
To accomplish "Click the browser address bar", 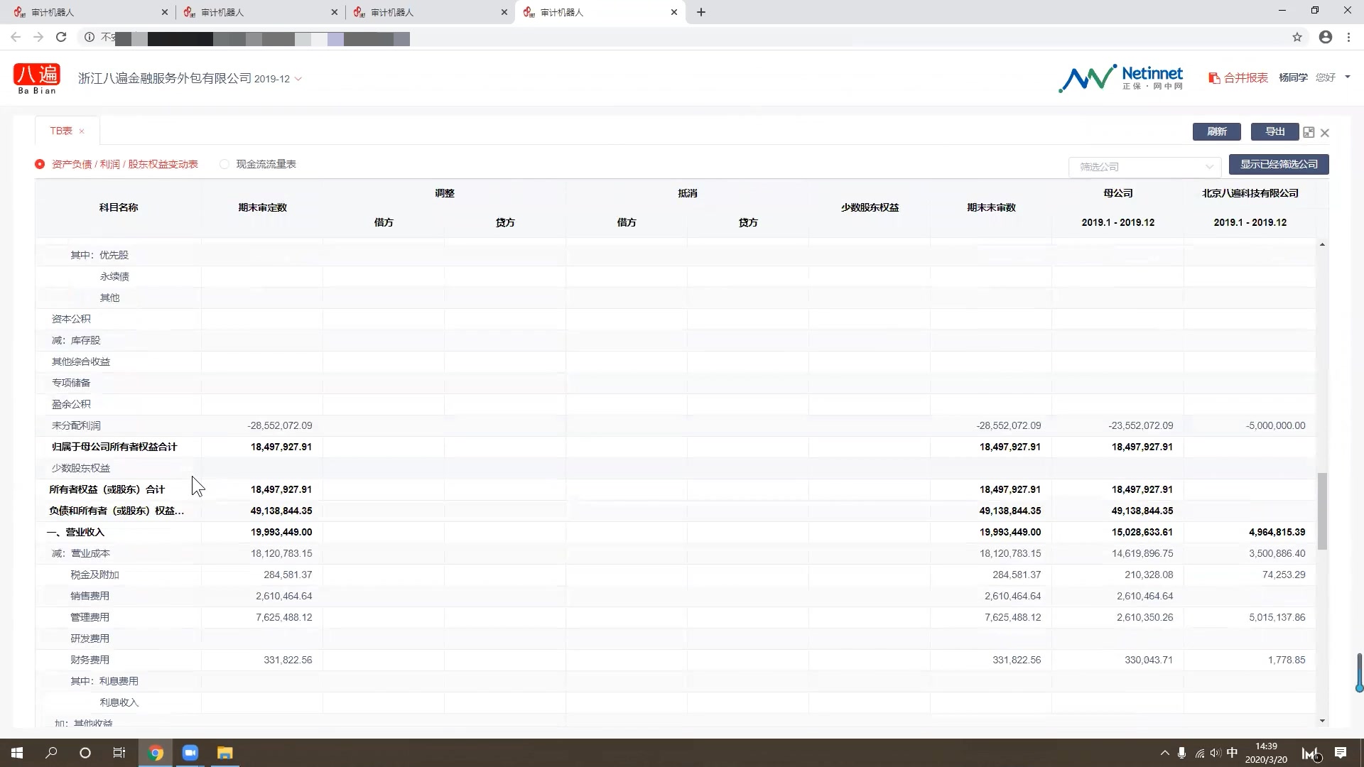I will [682, 37].
